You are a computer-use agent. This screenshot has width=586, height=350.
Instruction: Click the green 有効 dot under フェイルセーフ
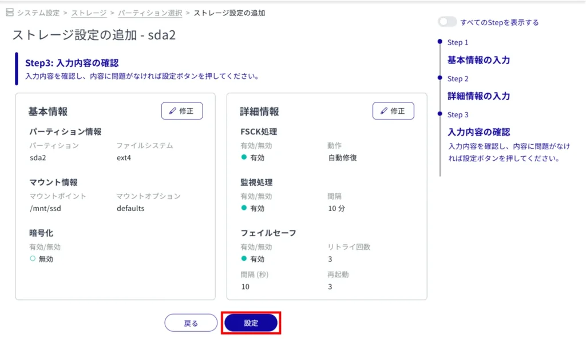click(244, 259)
